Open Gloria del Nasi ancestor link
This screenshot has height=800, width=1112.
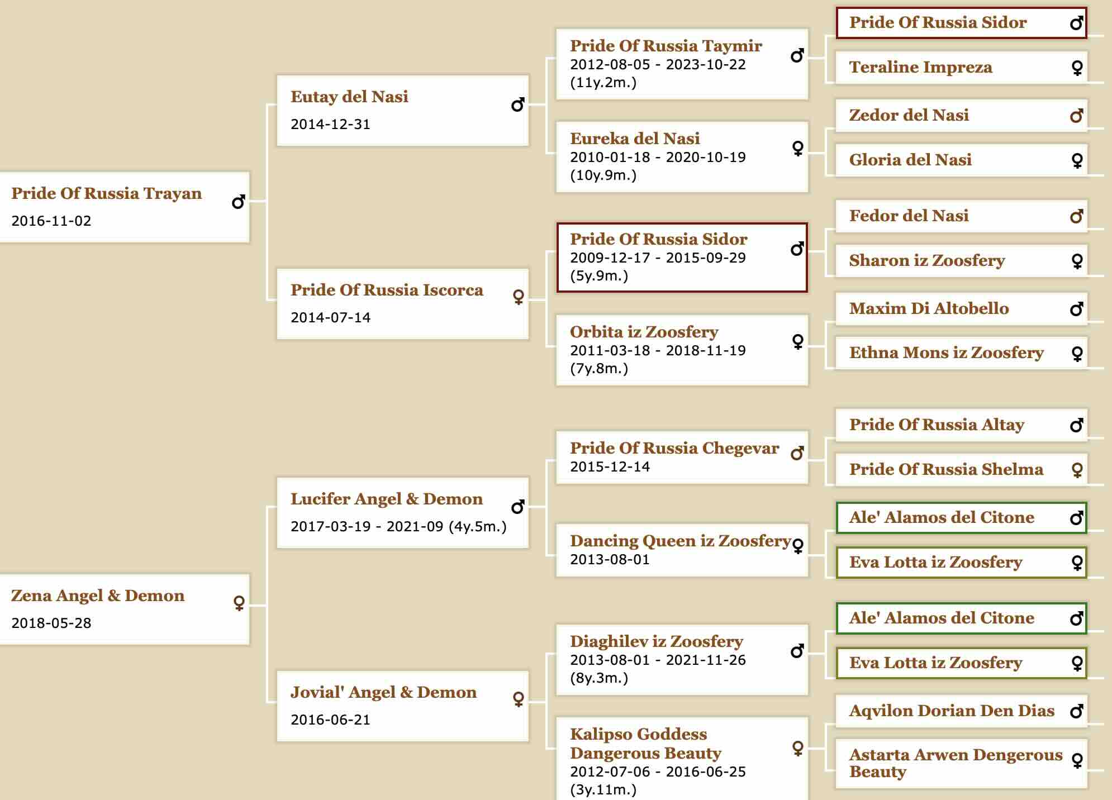click(910, 159)
